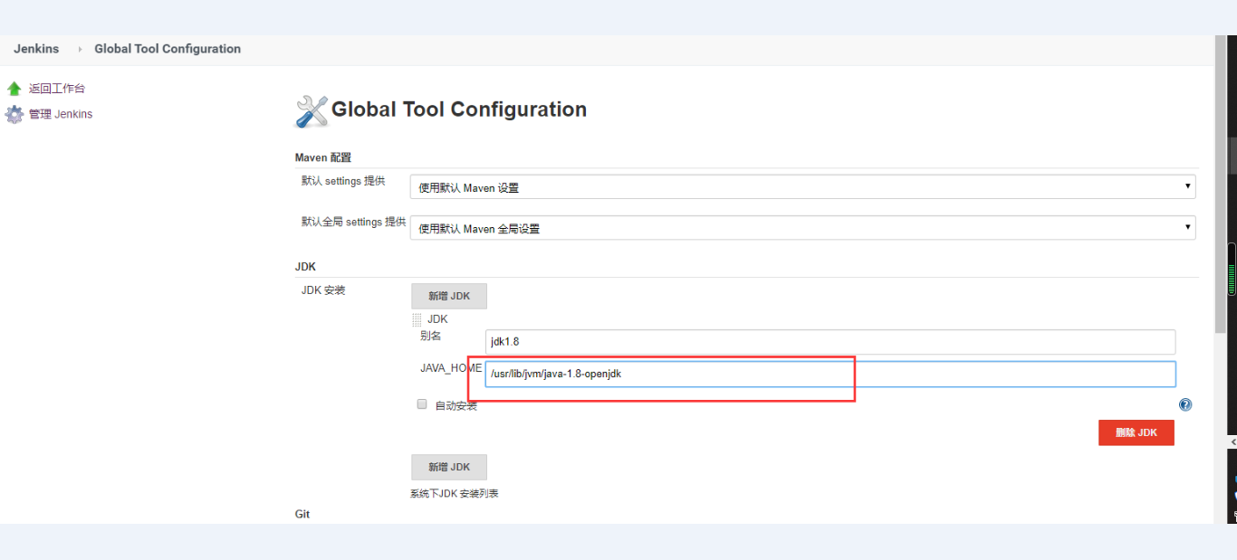The height and width of the screenshot is (560, 1237).
Task: Click the JDK section heading
Action: (x=305, y=267)
